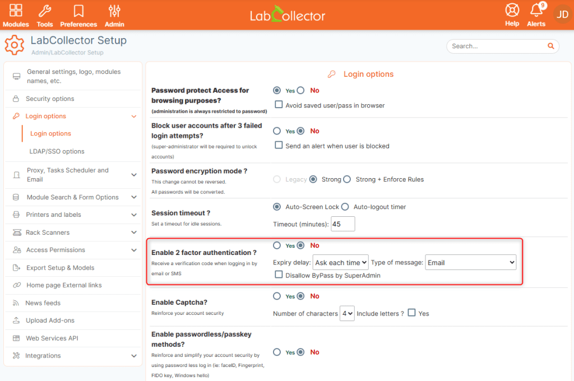Viewport: 574px width, 381px height.
Task: Expand the Rack Scanners section
Action: [x=73, y=233]
